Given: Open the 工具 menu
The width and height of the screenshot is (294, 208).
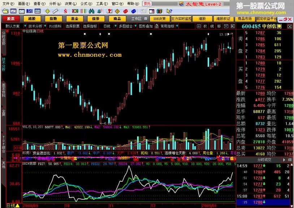Looking at the screenshot, I should click(102, 4).
